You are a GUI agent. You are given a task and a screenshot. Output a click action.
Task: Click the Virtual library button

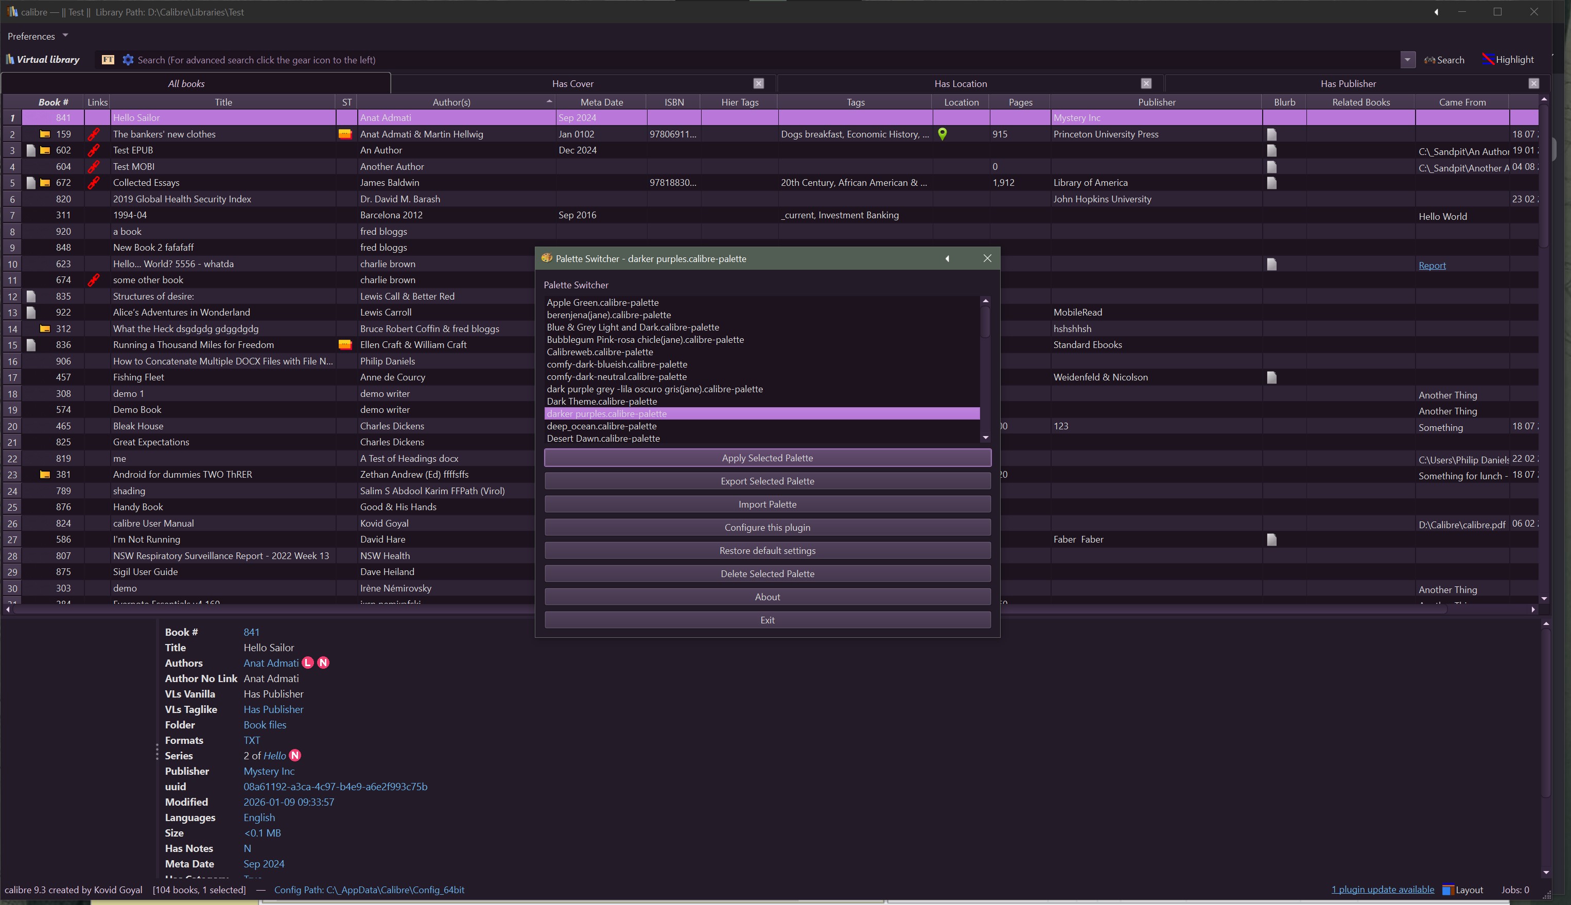click(43, 60)
